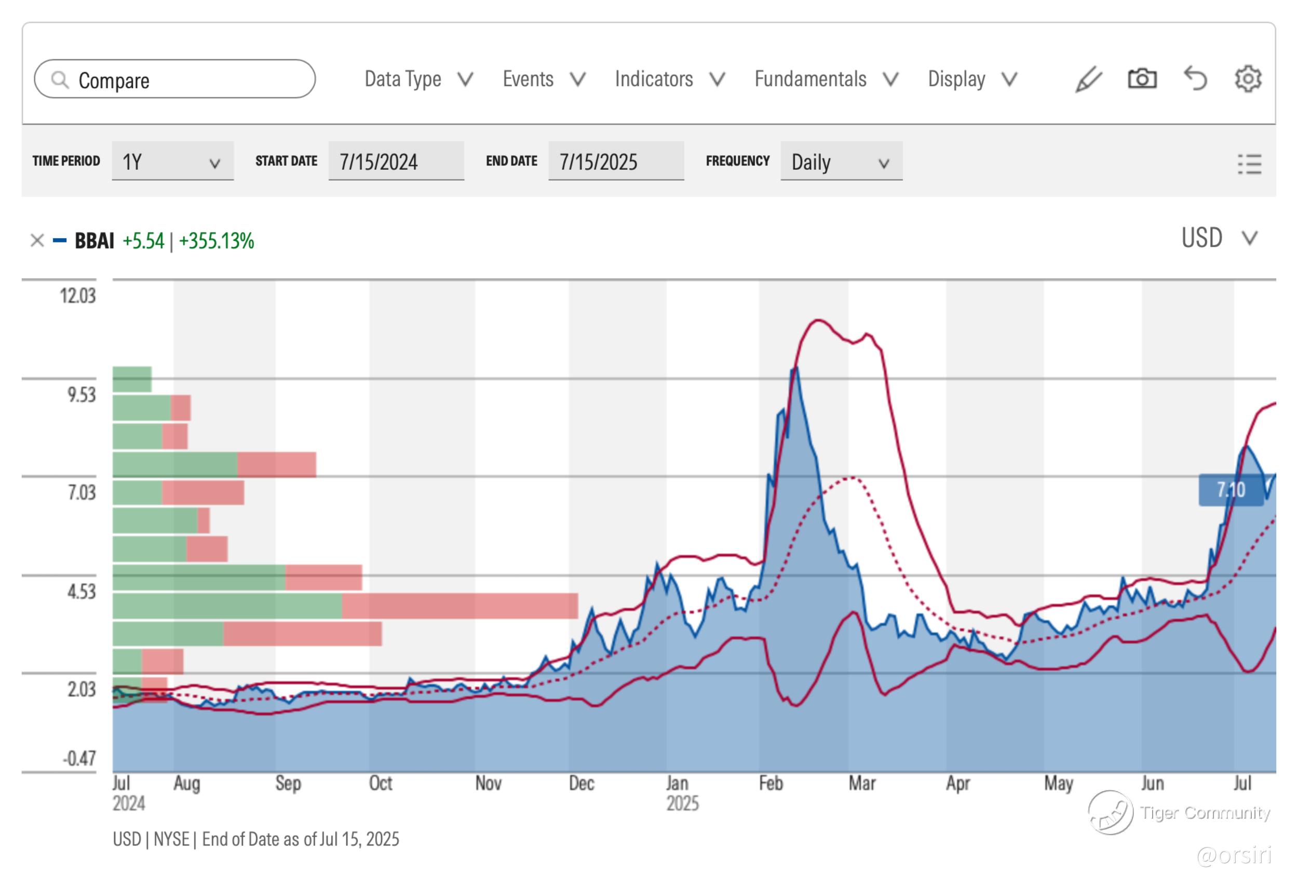Open the chart settings gear icon
The width and height of the screenshot is (1298, 885).
pyautogui.click(x=1248, y=79)
